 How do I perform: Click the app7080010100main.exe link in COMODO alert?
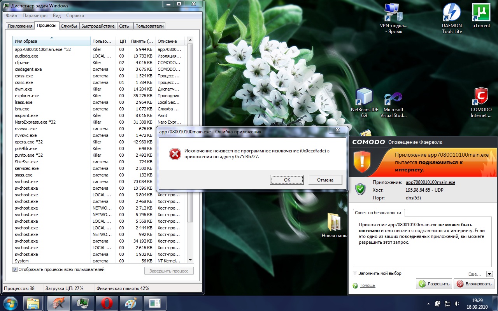[x=430, y=182]
